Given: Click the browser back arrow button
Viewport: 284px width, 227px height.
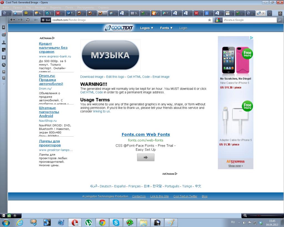Looking at the screenshot, I should click(12, 20).
